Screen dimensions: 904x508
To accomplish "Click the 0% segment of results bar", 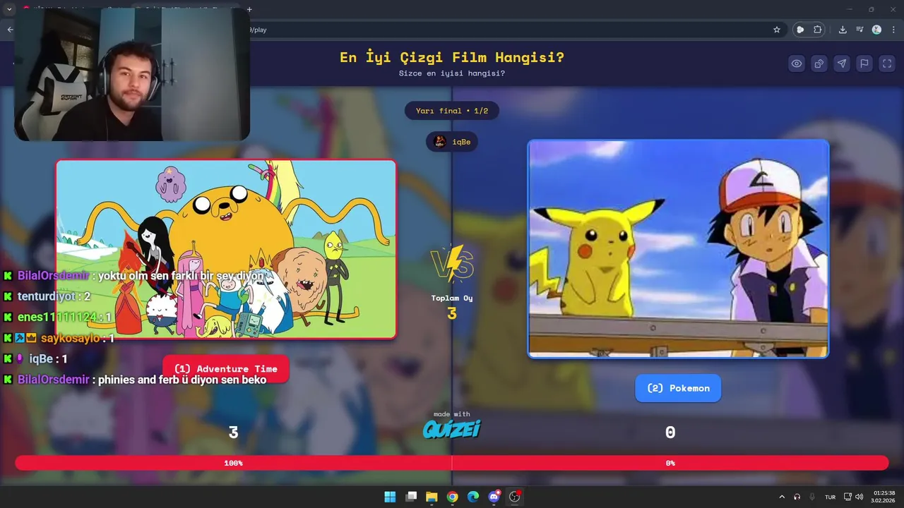I will pyautogui.click(x=670, y=463).
